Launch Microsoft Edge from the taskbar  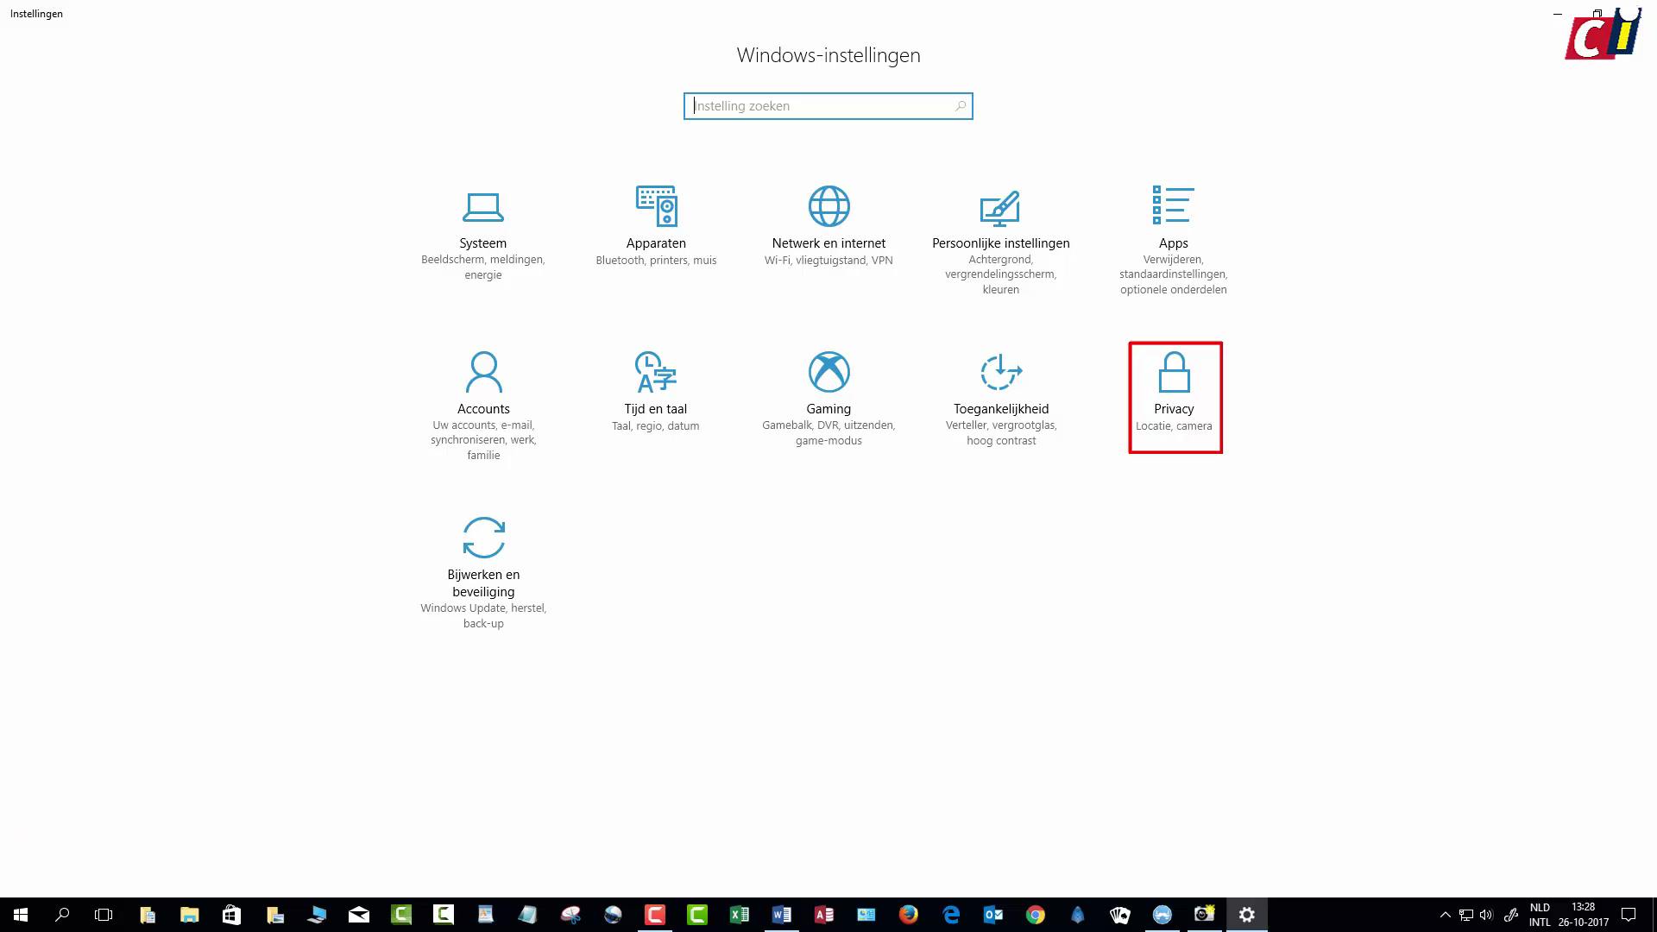(950, 914)
